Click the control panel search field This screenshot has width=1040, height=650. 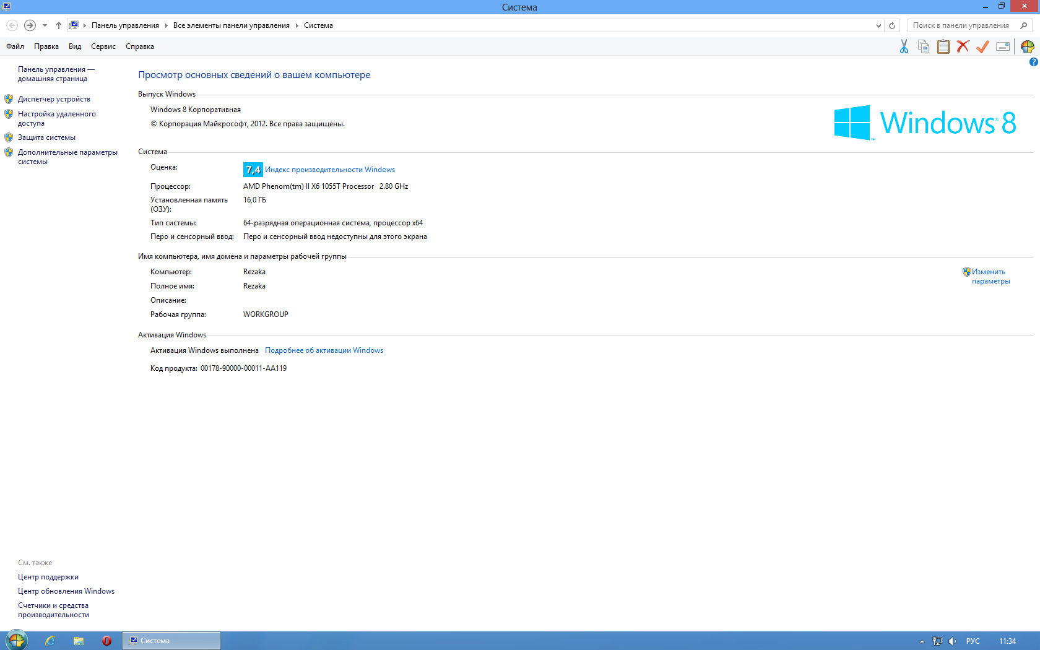(x=963, y=25)
